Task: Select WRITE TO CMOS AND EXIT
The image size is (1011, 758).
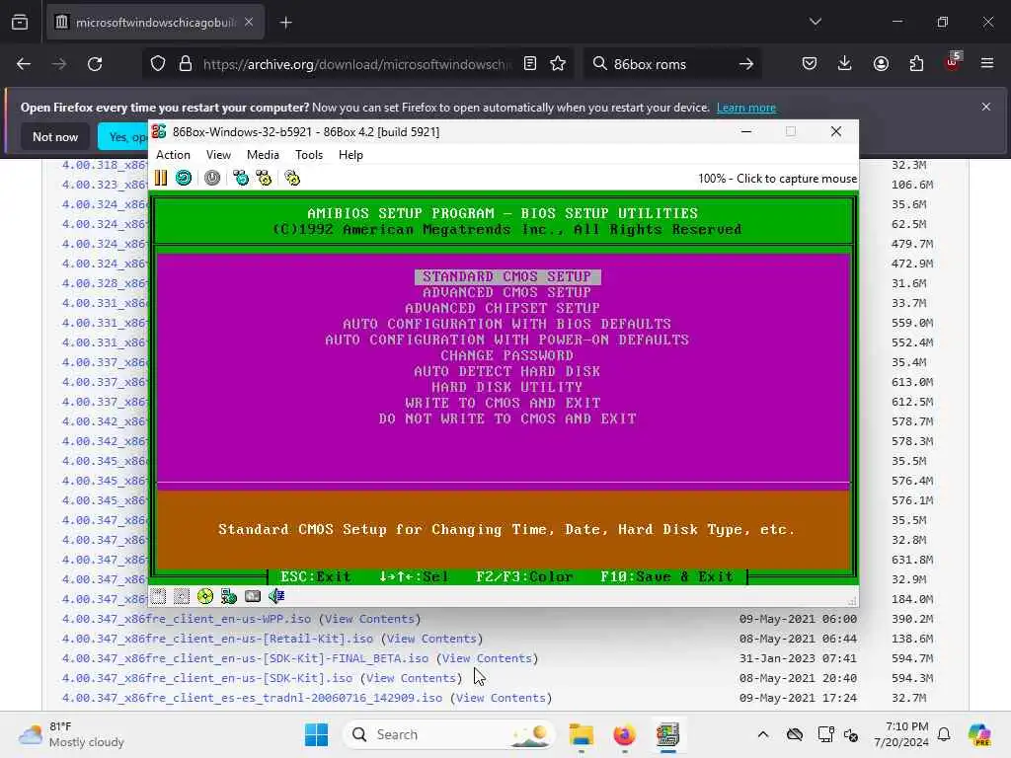Action: point(503,403)
